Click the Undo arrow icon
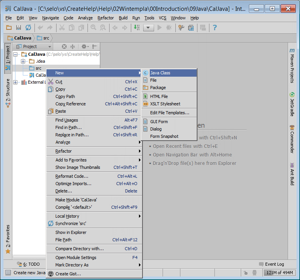The image size is (300, 280). click(x=40, y=28)
